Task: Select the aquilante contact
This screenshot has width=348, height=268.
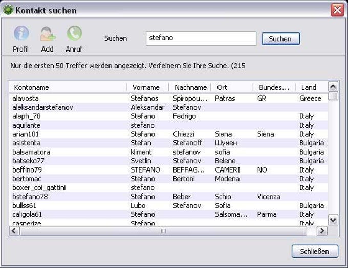Action: [x=168, y=125]
